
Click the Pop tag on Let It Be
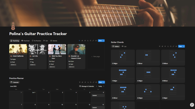coord(32,62)
